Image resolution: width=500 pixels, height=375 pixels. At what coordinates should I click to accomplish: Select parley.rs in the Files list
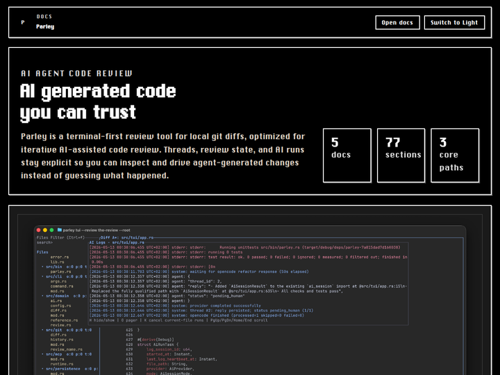click(60, 272)
